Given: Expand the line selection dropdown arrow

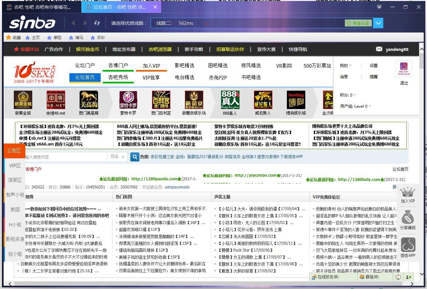Looking at the screenshot, I should pos(378,23).
